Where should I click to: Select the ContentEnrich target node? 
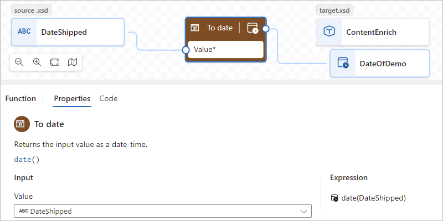click(x=373, y=32)
